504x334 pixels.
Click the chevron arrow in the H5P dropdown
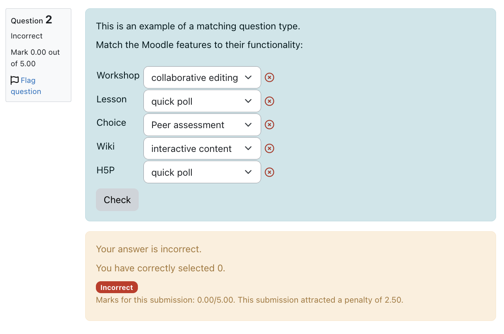point(248,172)
